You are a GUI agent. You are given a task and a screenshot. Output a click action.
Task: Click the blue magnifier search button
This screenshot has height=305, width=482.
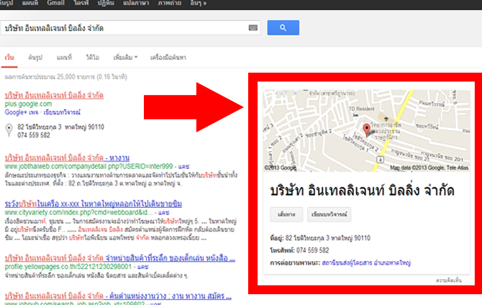click(283, 27)
